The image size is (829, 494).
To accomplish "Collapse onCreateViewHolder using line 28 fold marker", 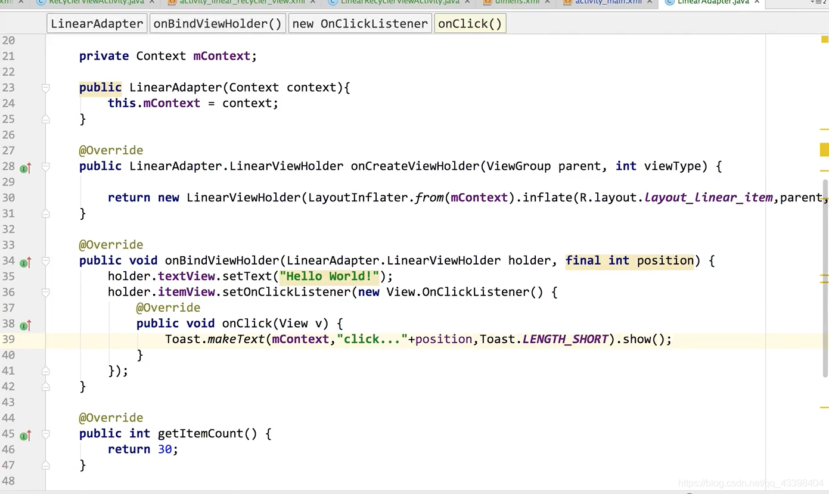I will (x=45, y=166).
